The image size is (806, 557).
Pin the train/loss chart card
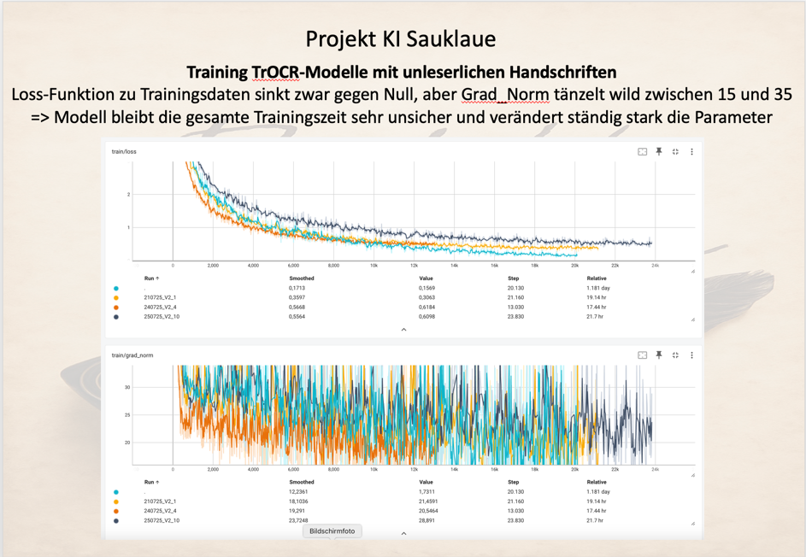[x=658, y=151]
